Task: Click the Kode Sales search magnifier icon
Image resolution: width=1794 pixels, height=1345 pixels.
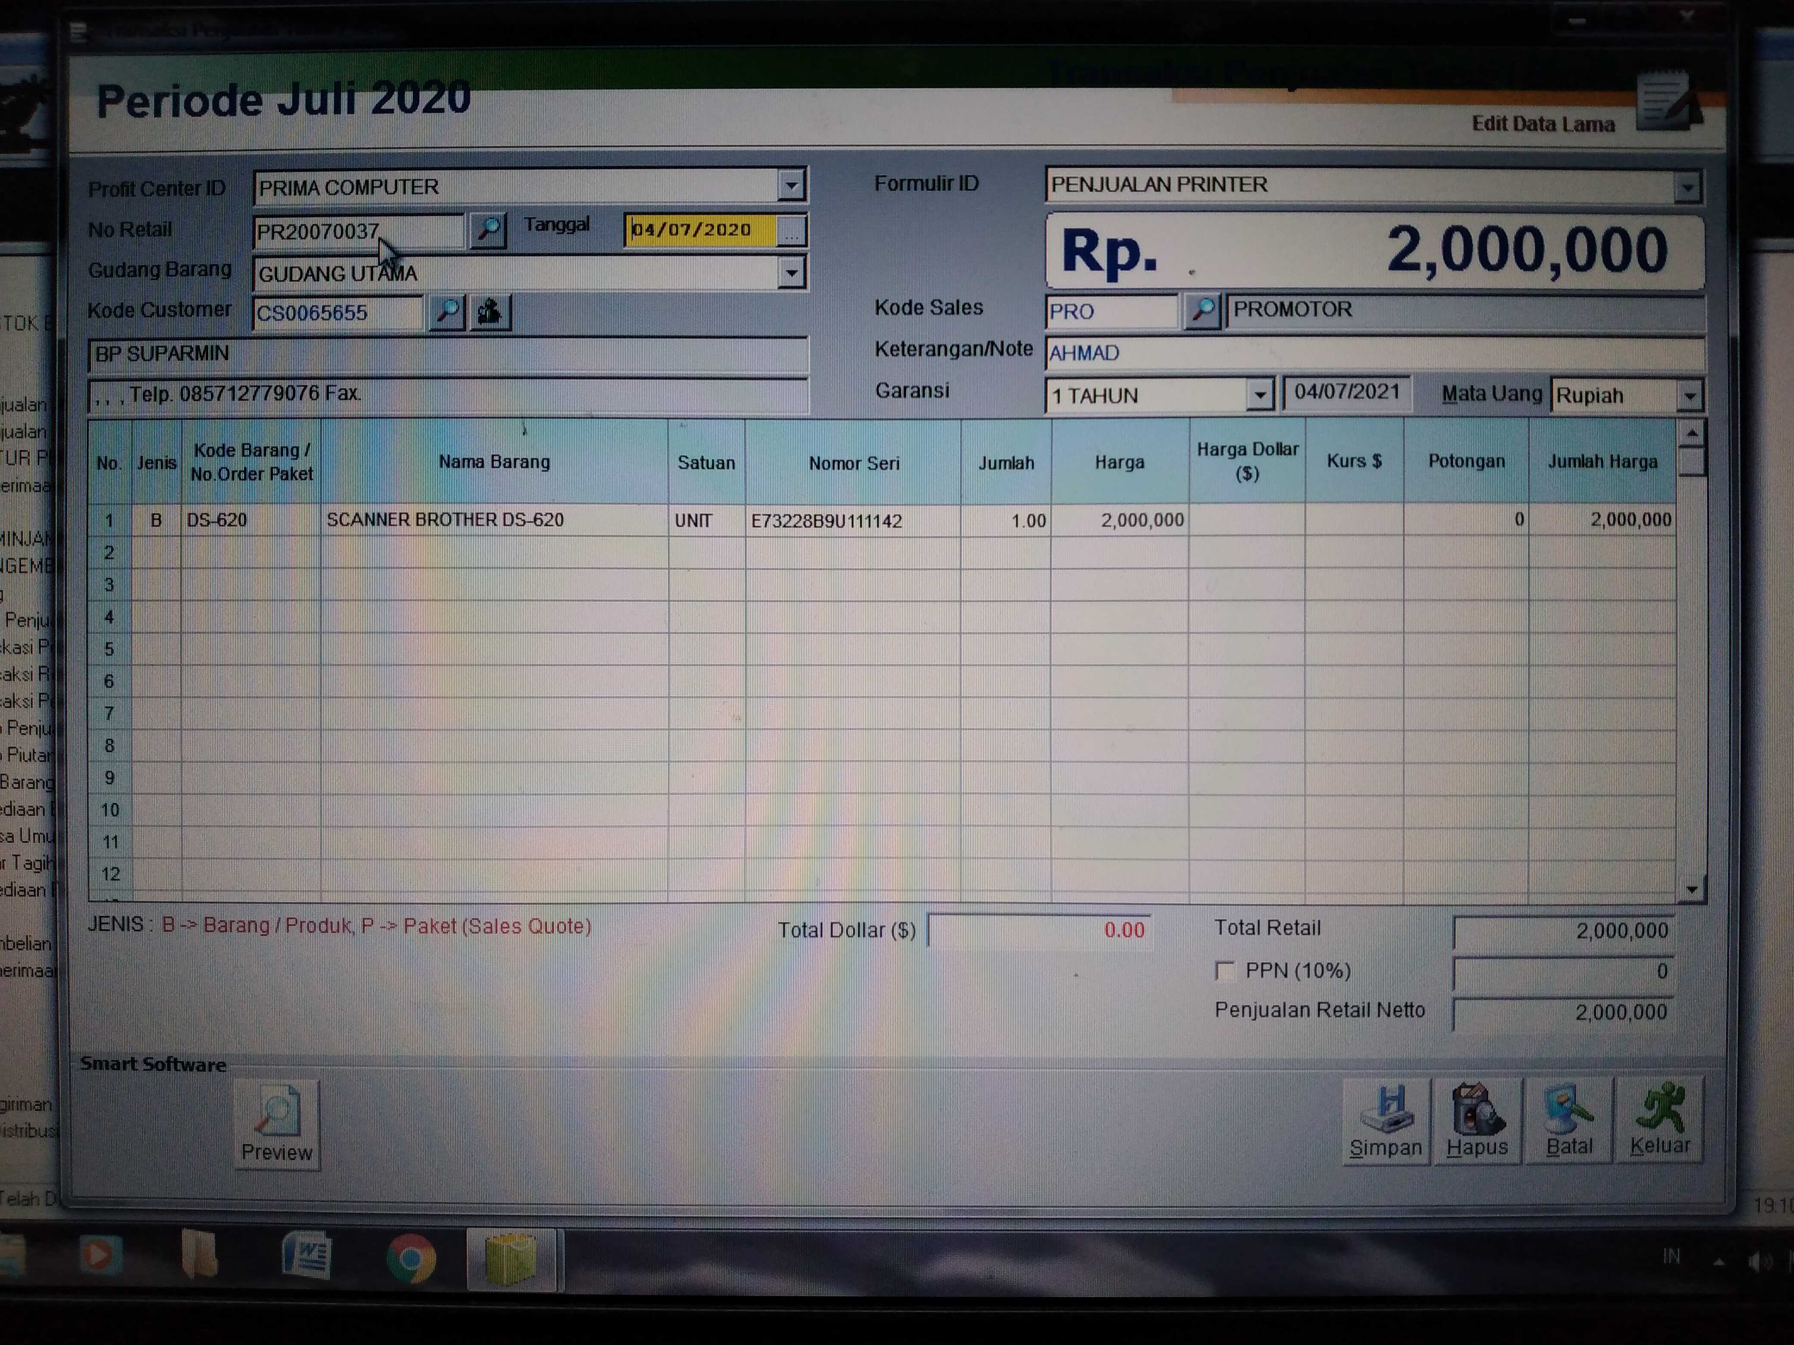Action: click(1202, 310)
